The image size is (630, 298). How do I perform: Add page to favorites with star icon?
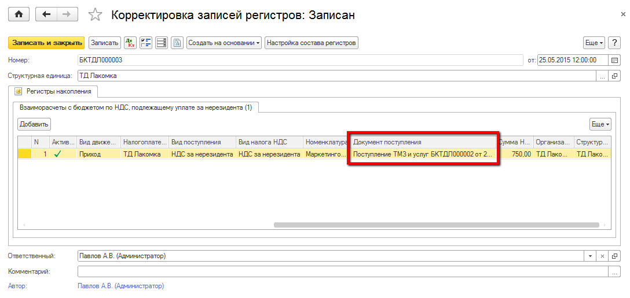(x=95, y=16)
